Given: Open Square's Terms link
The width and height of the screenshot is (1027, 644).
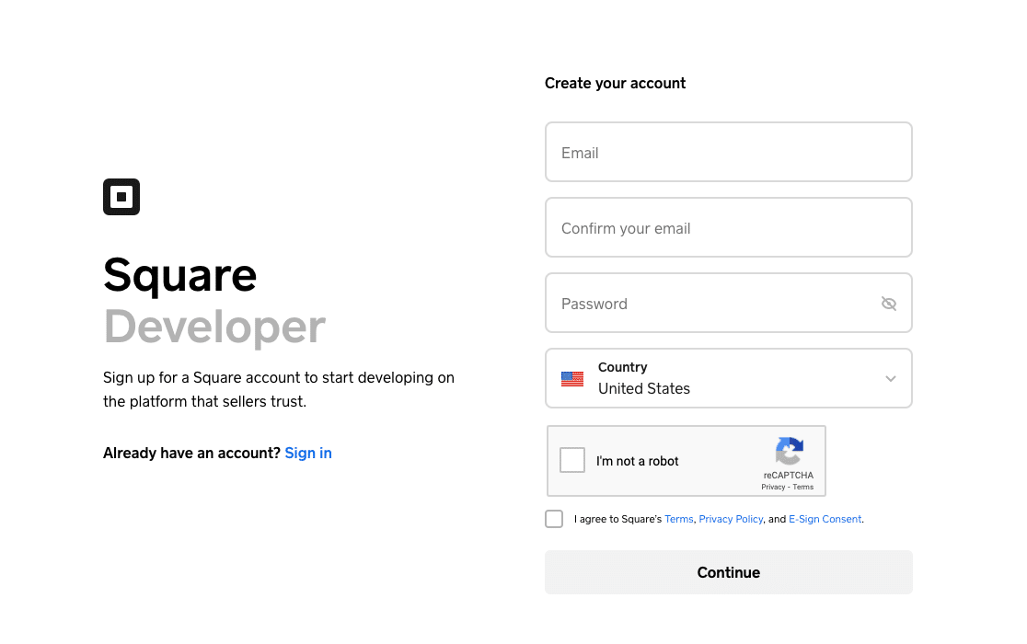Looking at the screenshot, I should click(x=678, y=519).
